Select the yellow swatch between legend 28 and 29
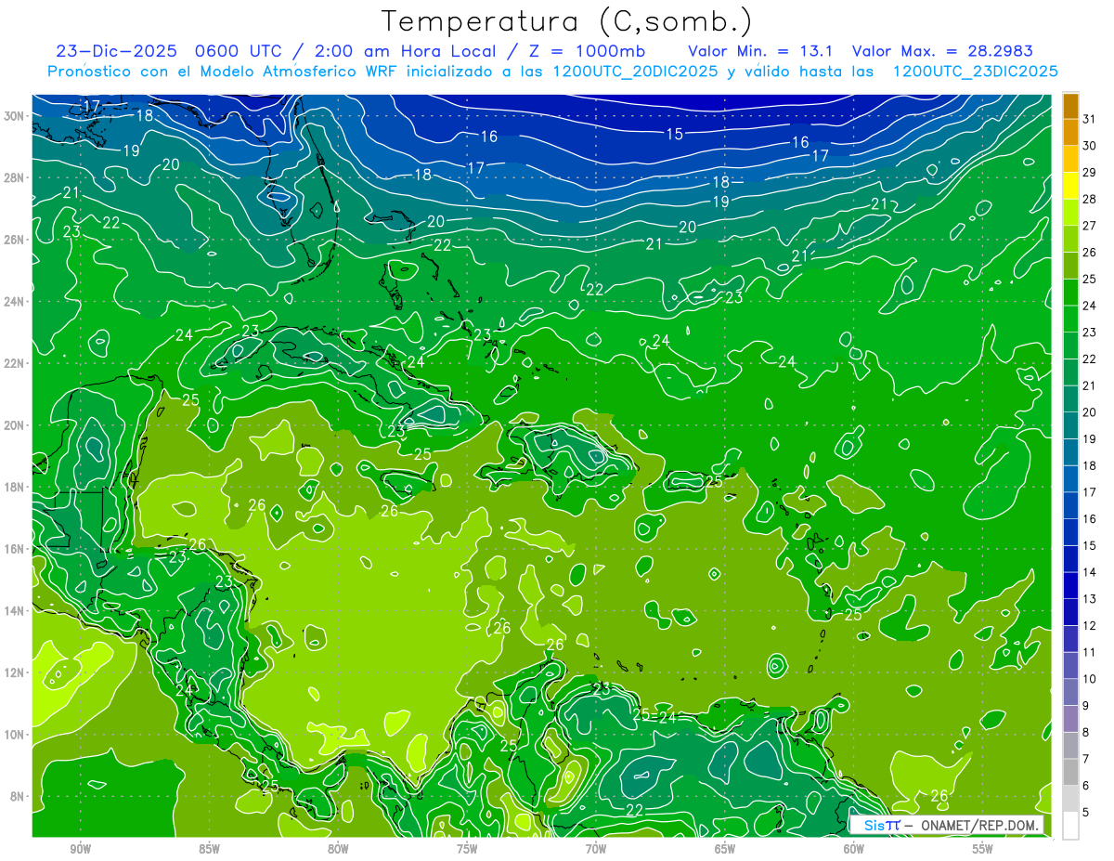1114x861 pixels. (1070, 186)
